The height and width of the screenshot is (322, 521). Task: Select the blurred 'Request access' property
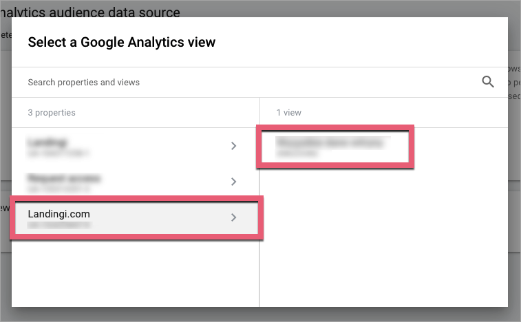pyautogui.click(x=65, y=178)
